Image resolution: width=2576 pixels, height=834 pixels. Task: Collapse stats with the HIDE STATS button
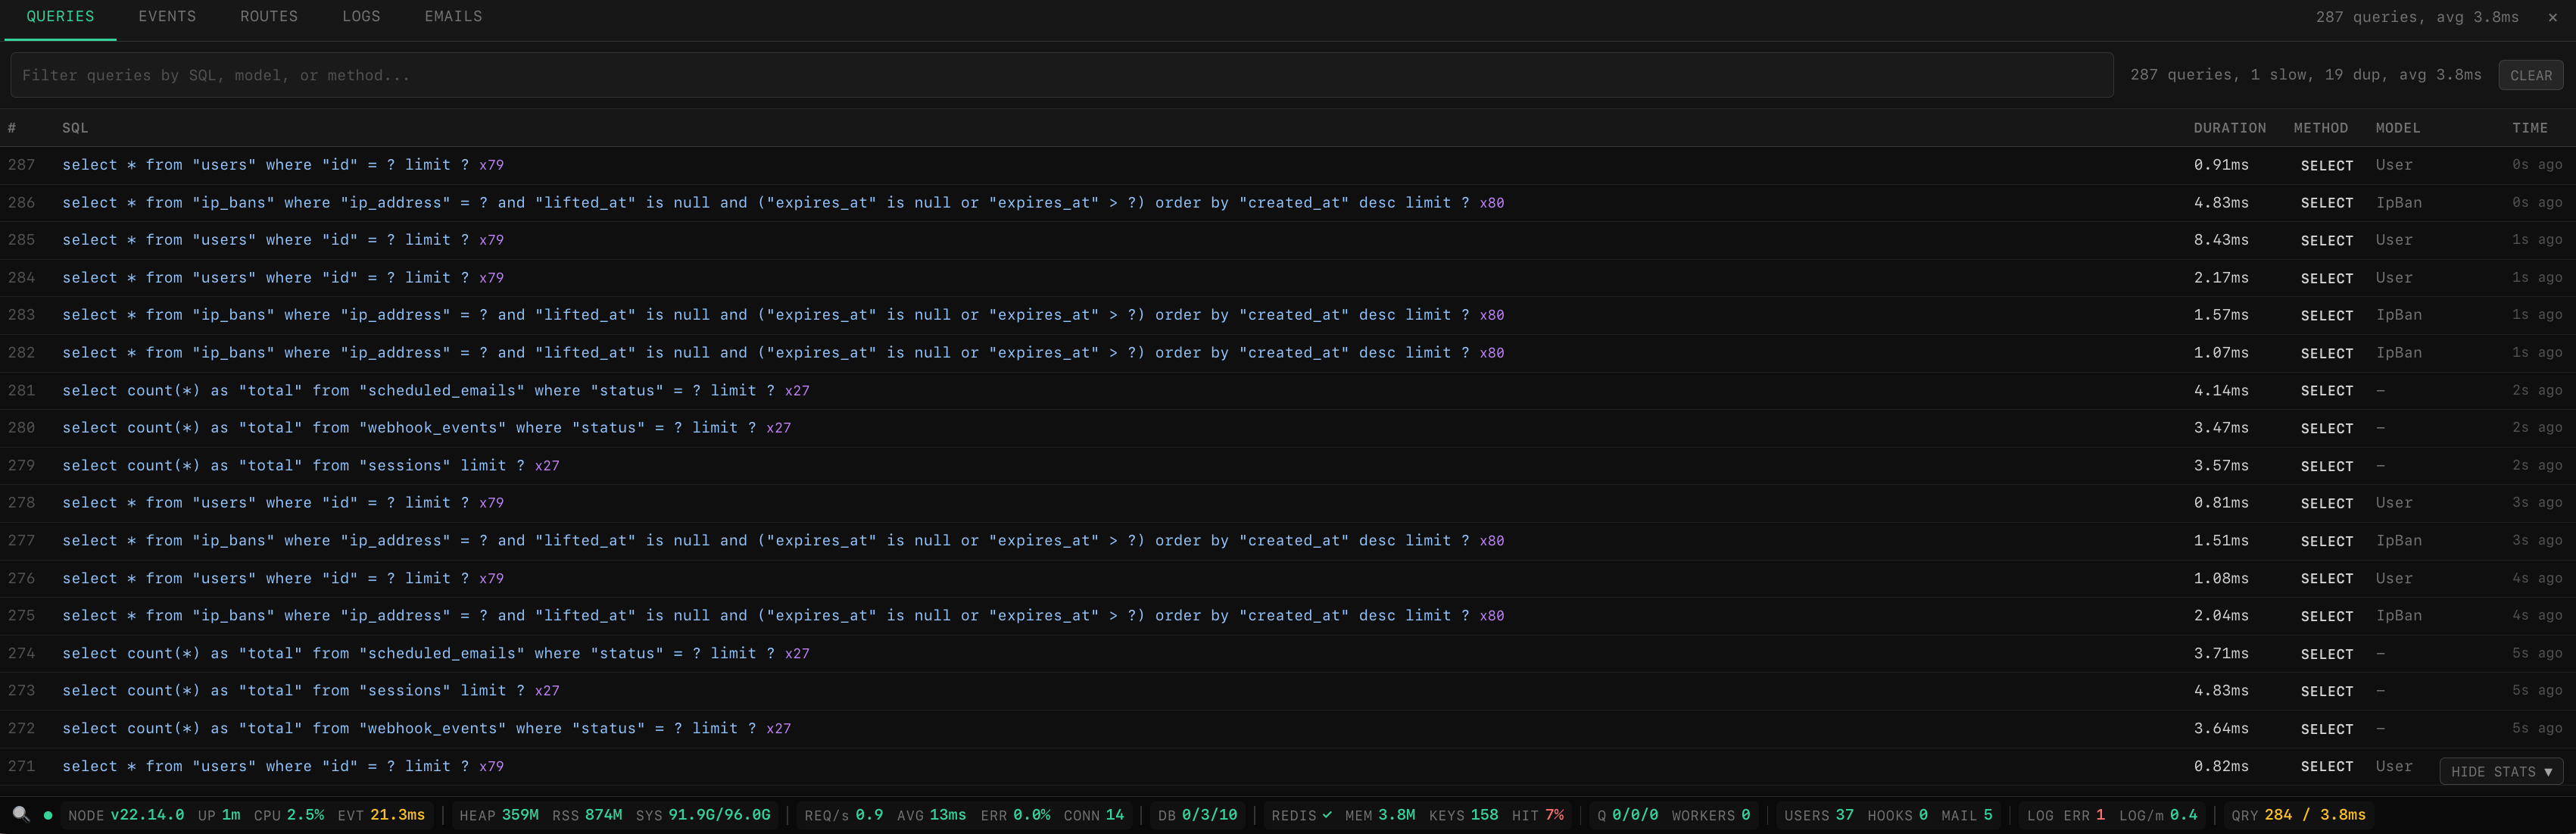tap(2500, 771)
